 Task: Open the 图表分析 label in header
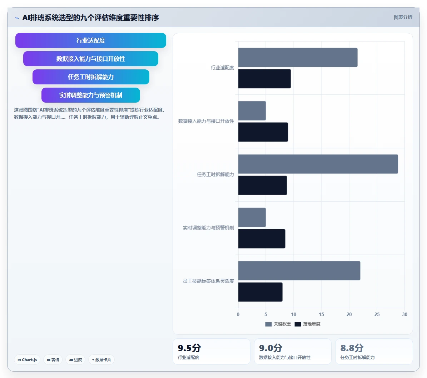(403, 18)
